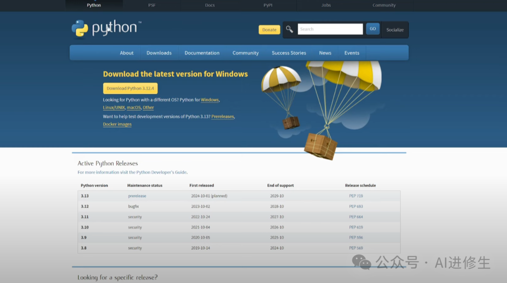Open the Socialize menu

pyautogui.click(x=395, y=30)
